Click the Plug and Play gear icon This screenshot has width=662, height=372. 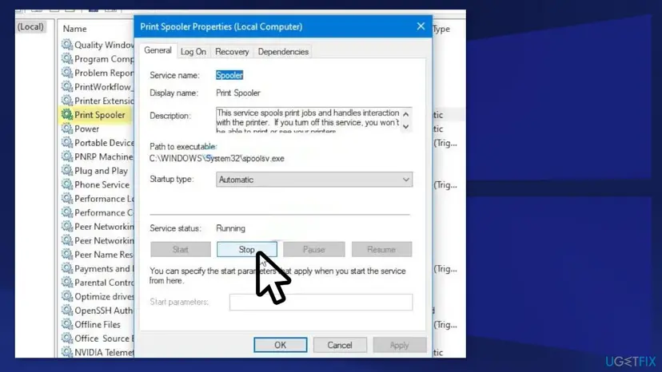[66, 170]
